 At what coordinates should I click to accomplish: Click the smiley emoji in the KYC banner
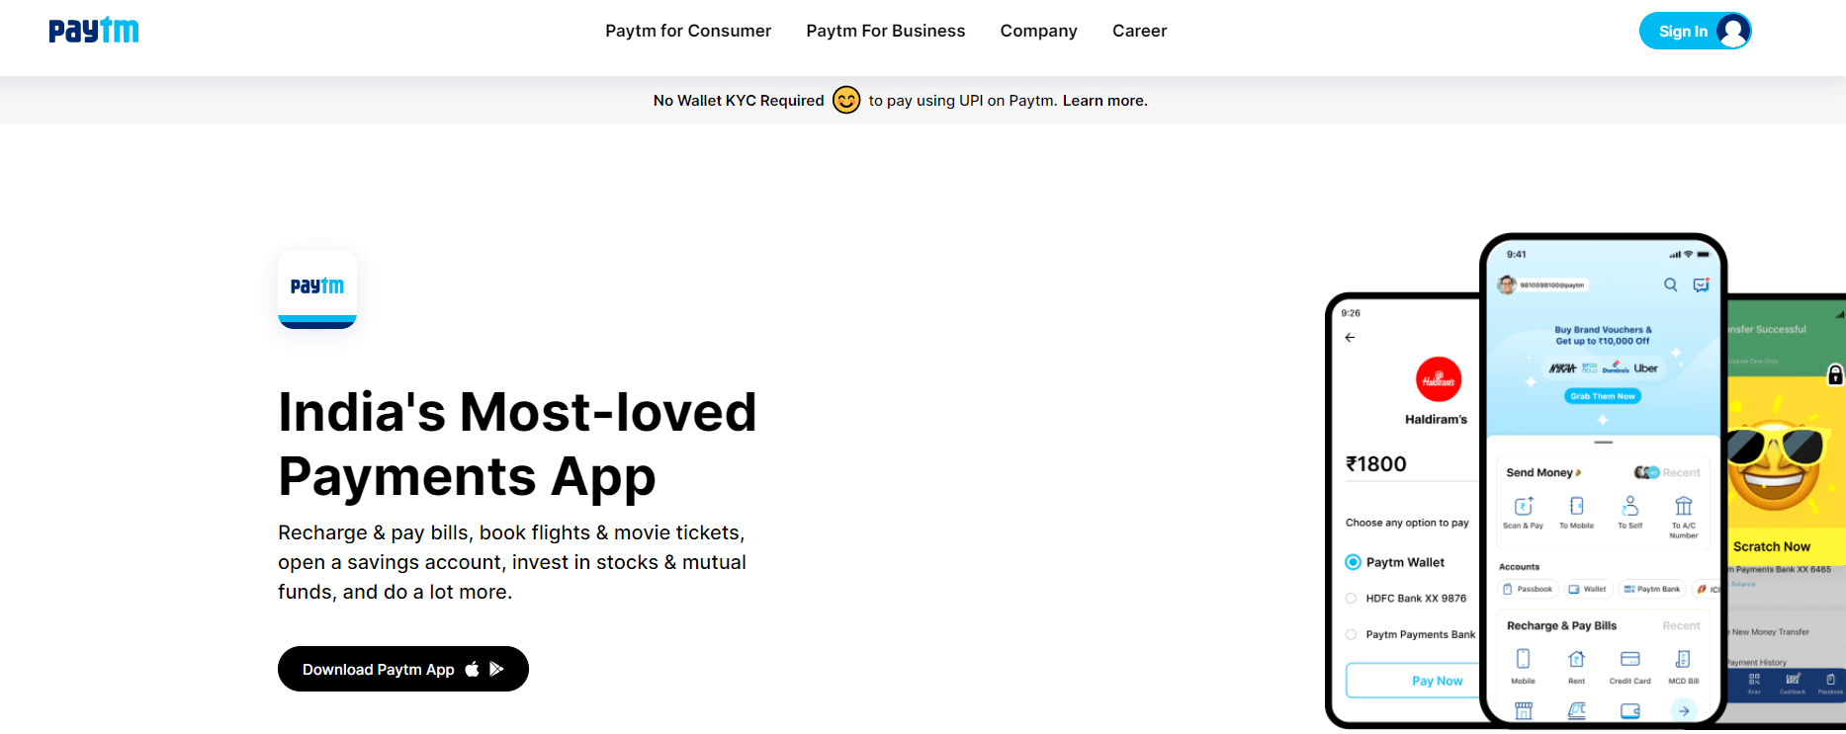(846, 100)
